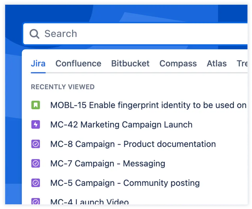
Task: Select the Jira tab
Action: [x=38, y=63]
